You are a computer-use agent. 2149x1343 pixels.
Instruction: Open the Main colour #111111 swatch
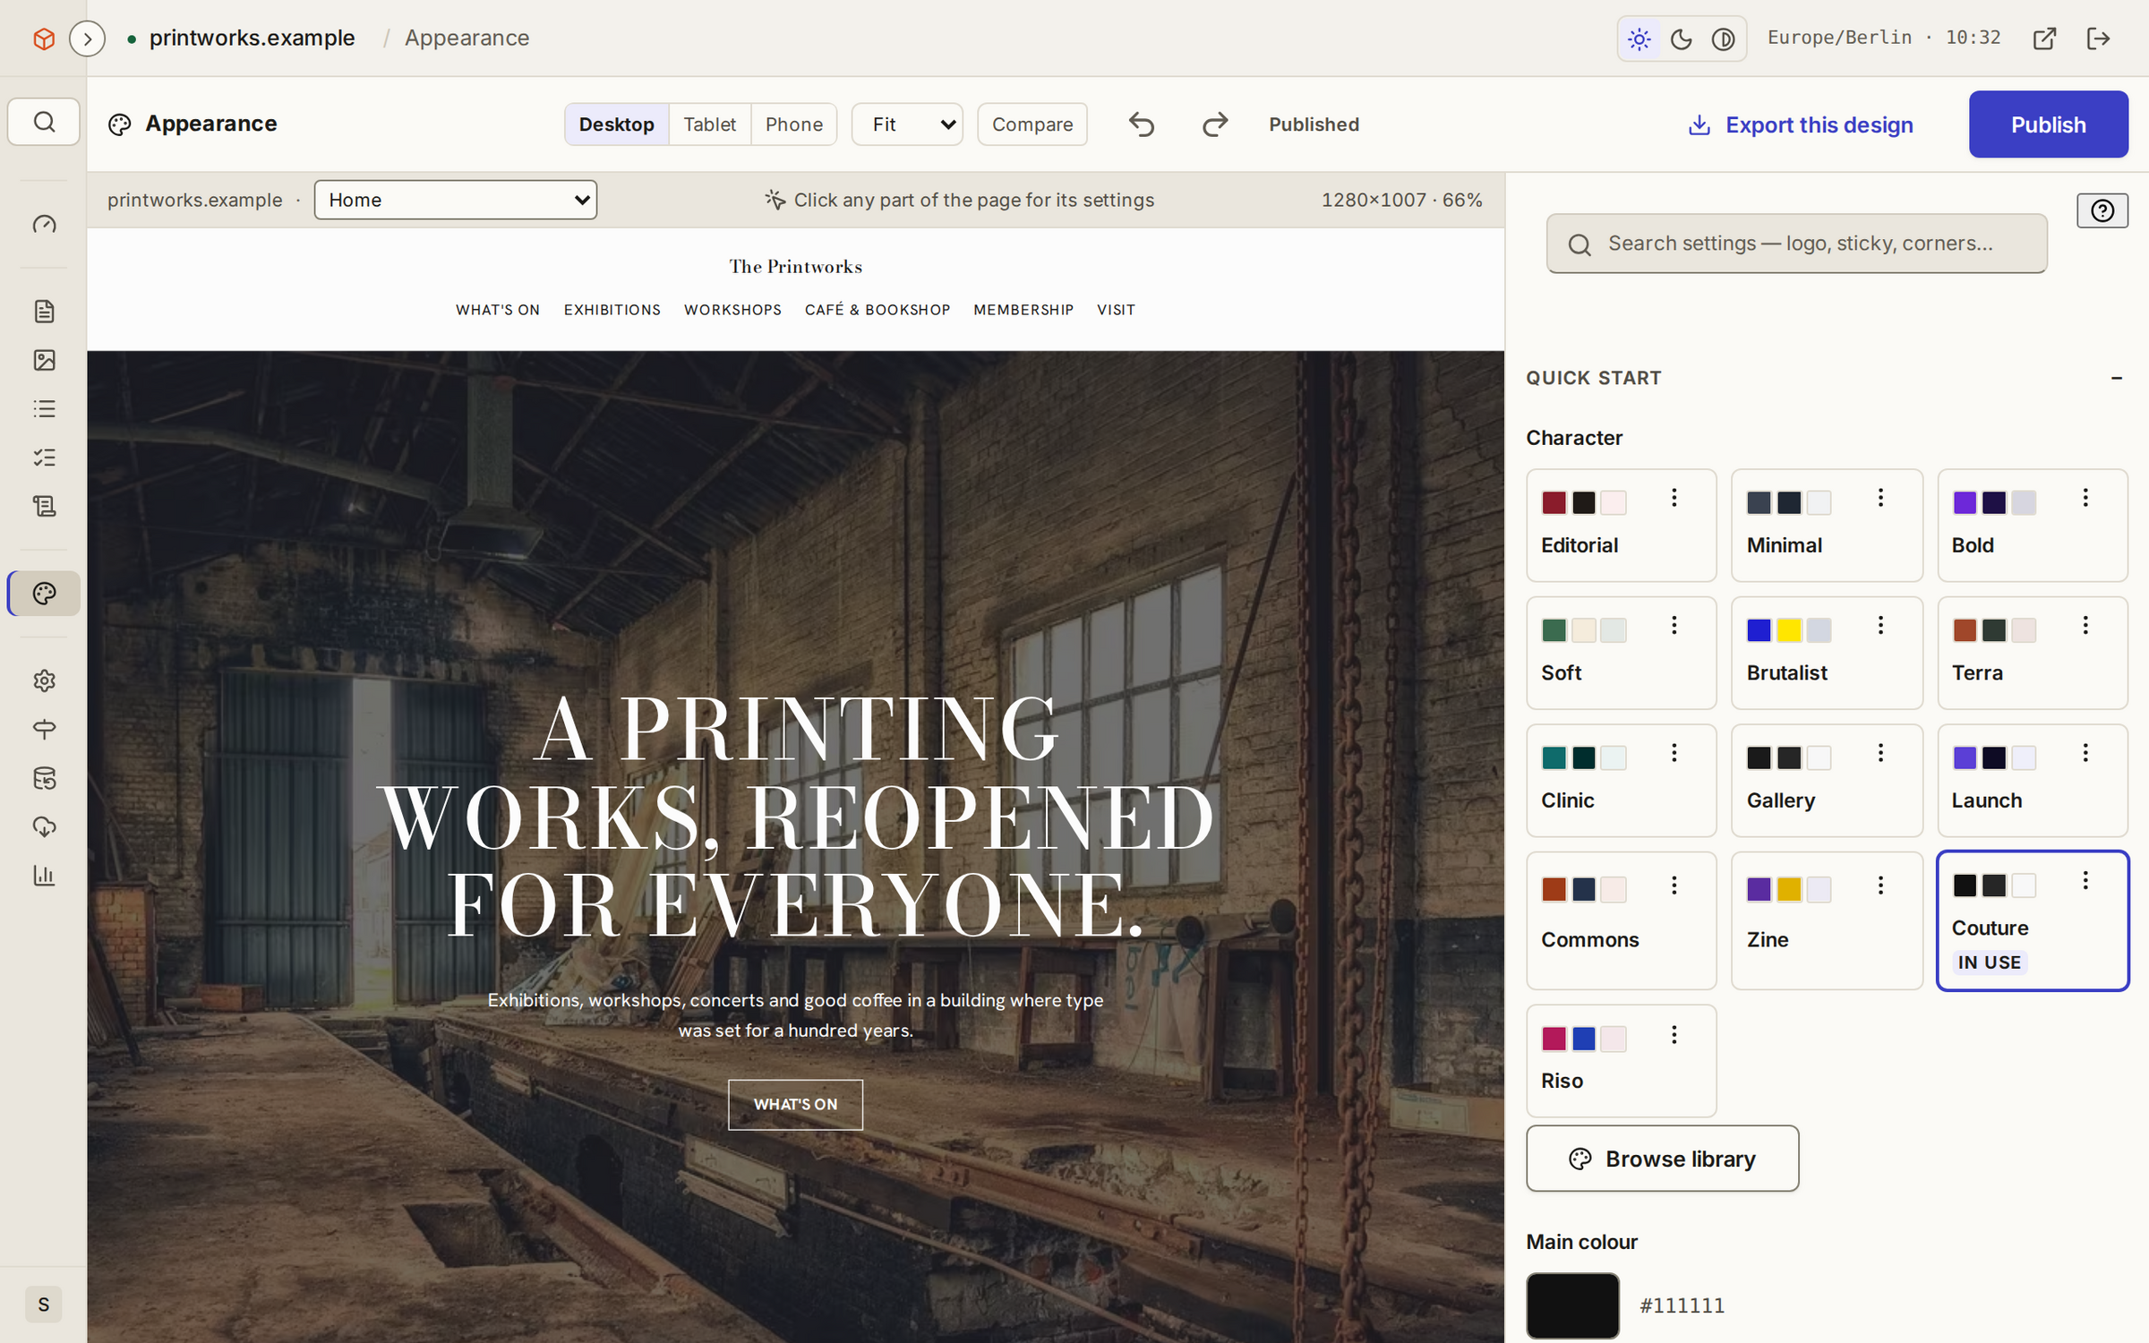tap(1572, 1305)
